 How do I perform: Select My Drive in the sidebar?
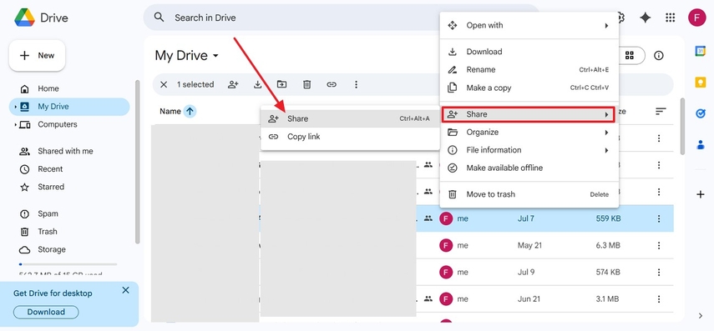pyautogui.click(x=69, y=107)
